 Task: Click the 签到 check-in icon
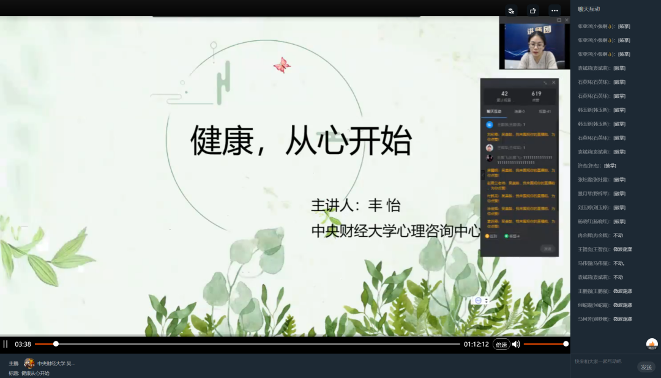[491, 237]
